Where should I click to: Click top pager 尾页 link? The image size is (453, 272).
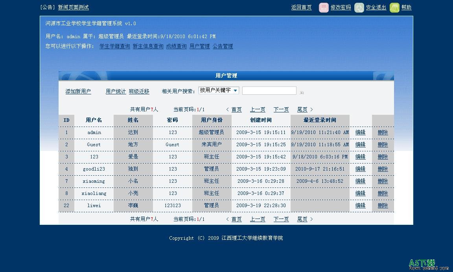point(302,110)
